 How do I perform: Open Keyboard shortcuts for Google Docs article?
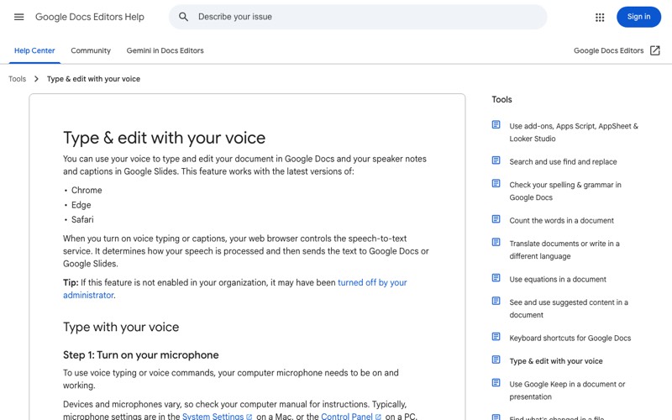(x=570, y=338)
